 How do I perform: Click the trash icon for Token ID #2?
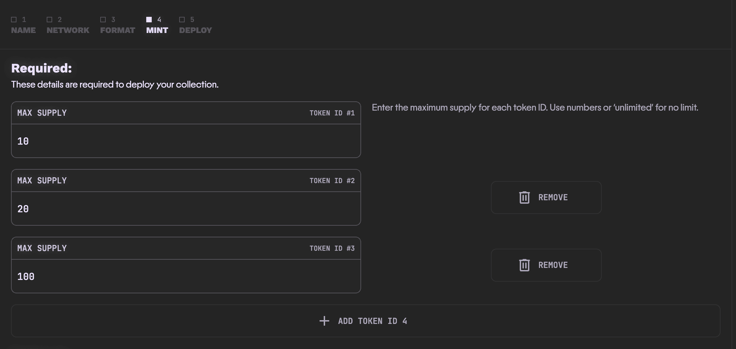524,198
